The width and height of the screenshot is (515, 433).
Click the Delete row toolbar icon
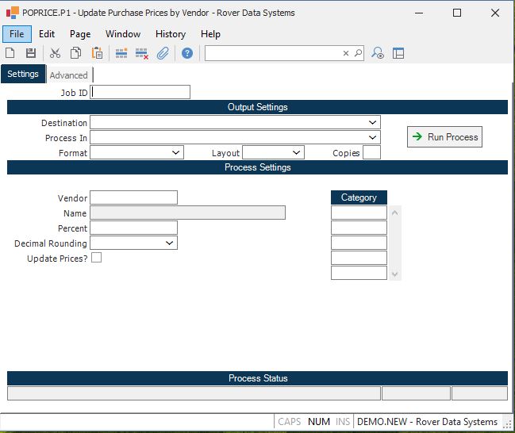142,53
